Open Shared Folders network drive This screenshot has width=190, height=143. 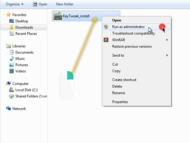point(31,96)
